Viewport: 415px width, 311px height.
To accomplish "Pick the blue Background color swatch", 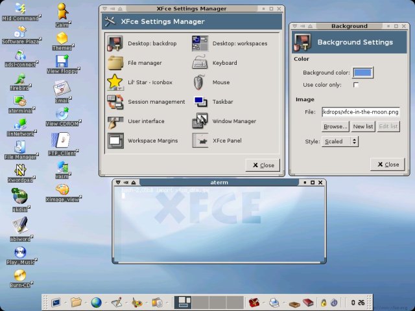I will coord(363,73).
